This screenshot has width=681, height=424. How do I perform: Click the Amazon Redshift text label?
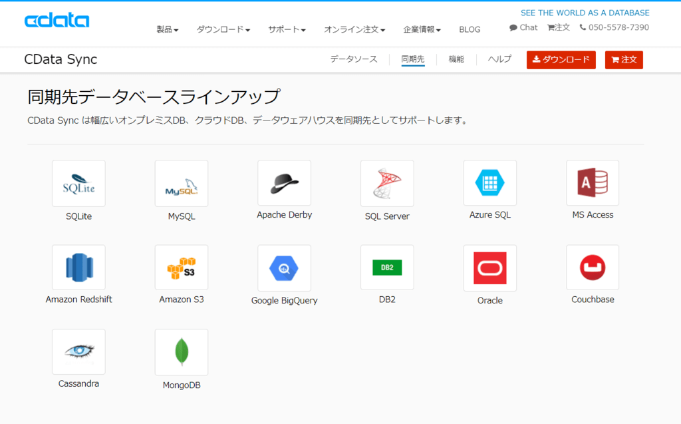[x=78, y=299]
